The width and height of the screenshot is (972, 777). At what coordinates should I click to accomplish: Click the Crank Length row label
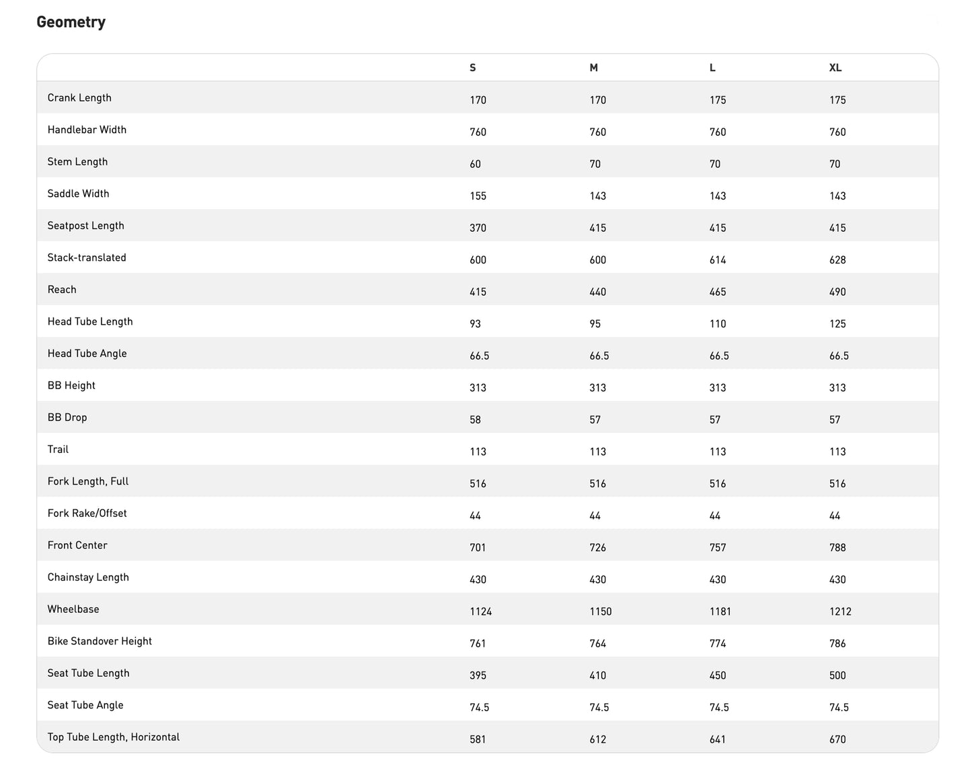pyautogui.click(x=79, y=97)
